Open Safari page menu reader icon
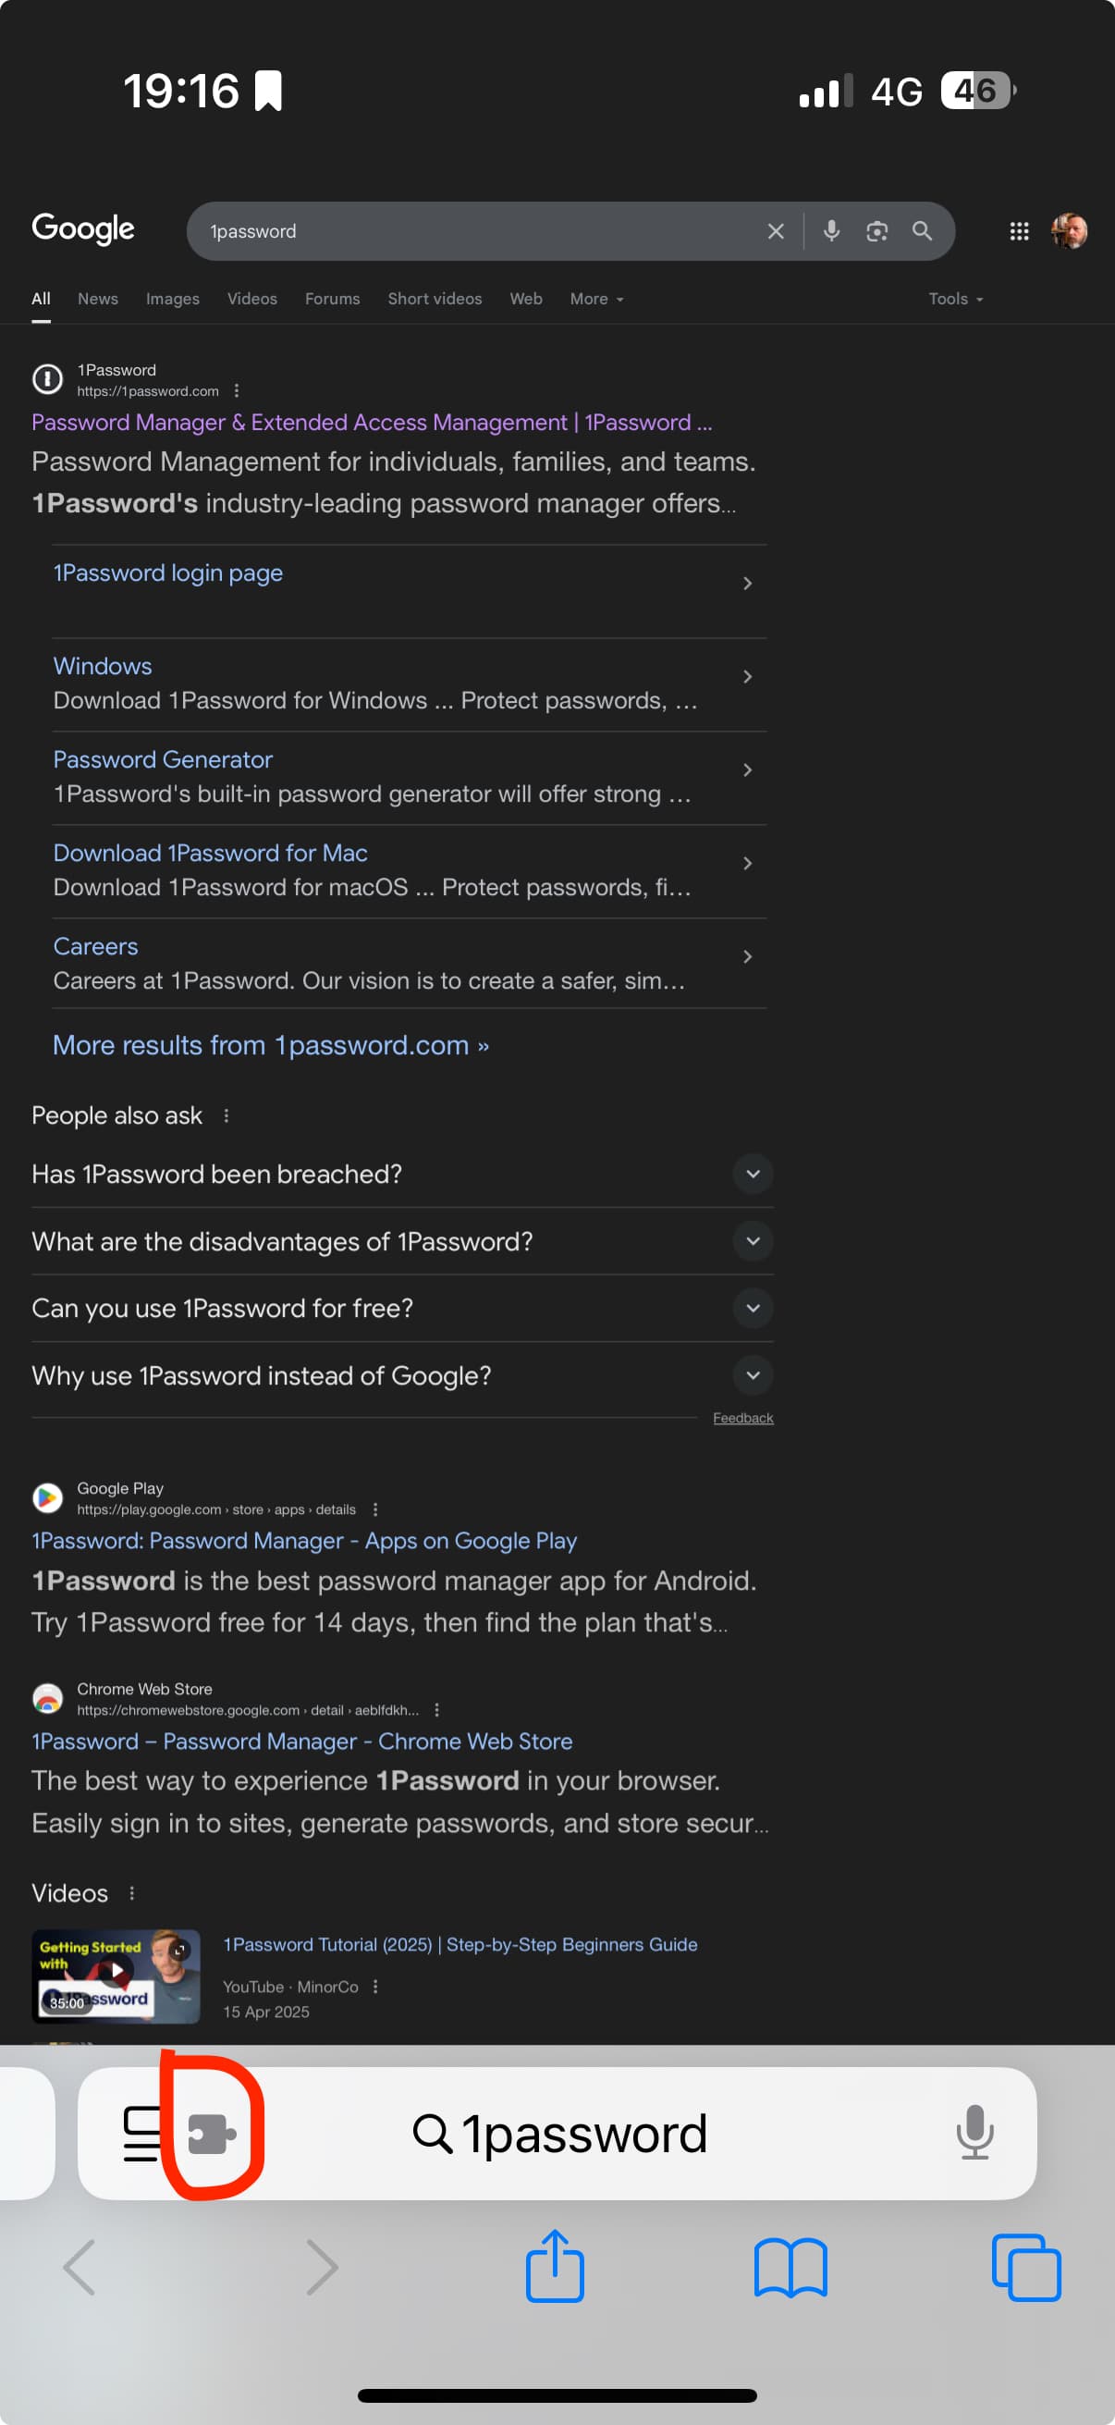 (142, 2134)
